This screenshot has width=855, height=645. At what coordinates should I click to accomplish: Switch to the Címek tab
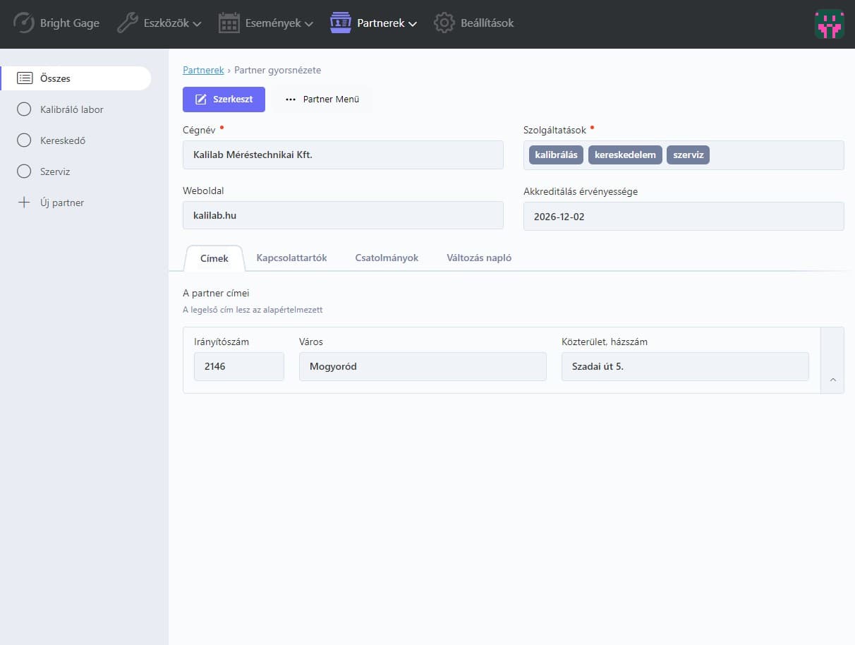[x=214, y=258]
